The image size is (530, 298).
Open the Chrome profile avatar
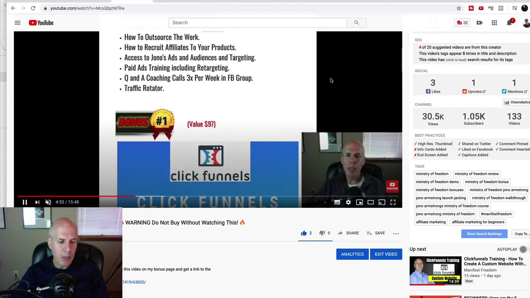[x=525, y=8]
